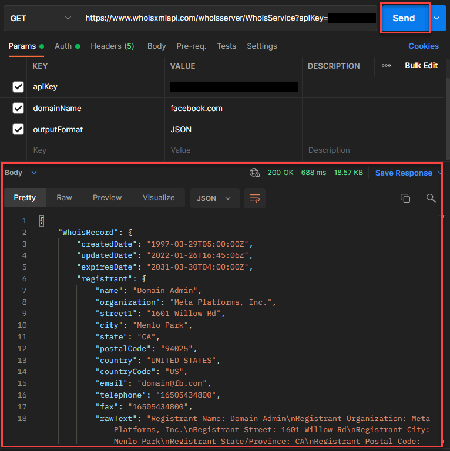Click the apiKey value cell

233,87
